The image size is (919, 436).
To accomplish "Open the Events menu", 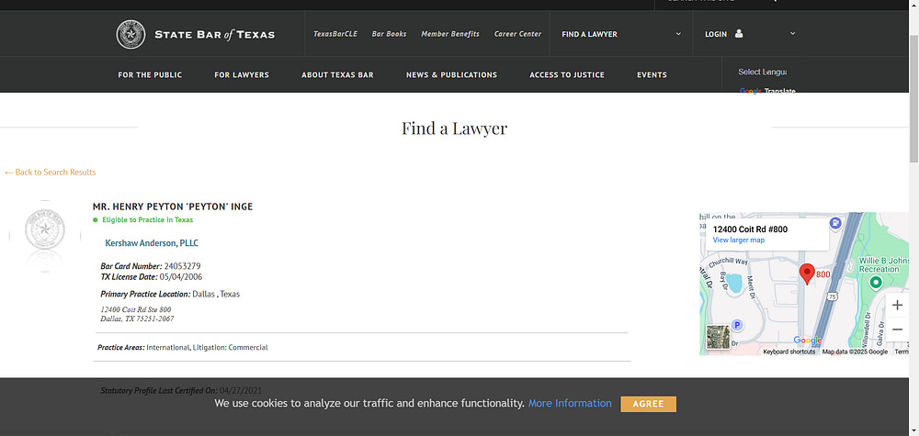I will [652, 75].
